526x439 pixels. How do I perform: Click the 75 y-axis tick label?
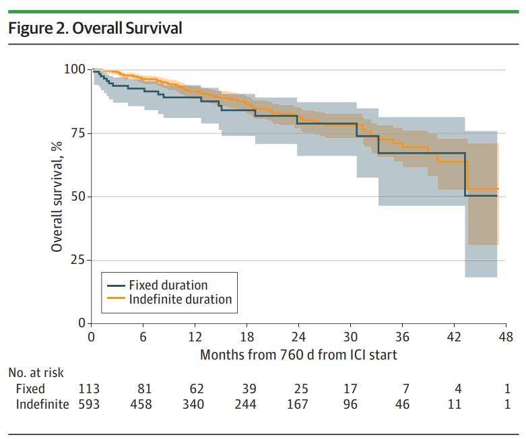(x=77, y=133)
